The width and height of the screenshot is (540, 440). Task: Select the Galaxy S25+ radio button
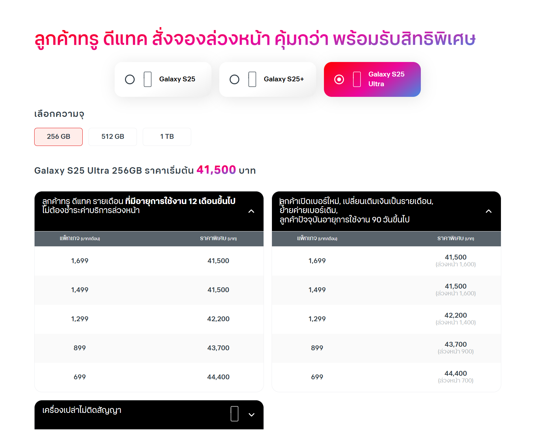click(234, 79)
